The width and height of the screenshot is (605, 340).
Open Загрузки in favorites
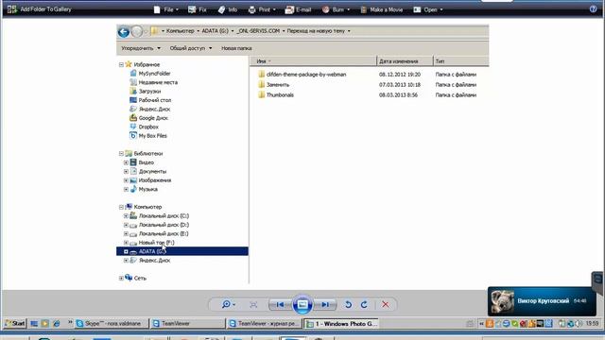tap(145, 92)
